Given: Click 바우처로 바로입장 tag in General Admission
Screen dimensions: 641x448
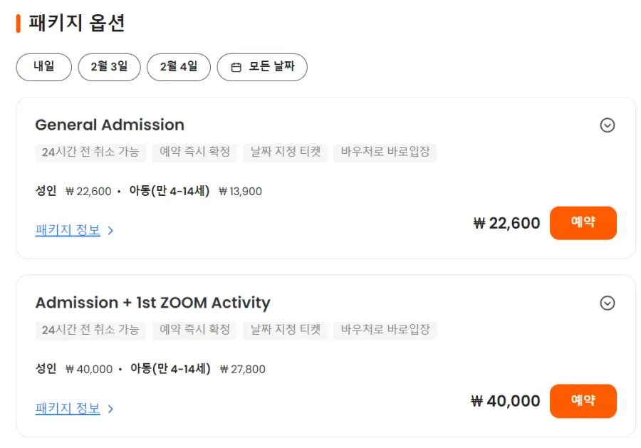Looking at the screenshot, I should tap(385, 152).
